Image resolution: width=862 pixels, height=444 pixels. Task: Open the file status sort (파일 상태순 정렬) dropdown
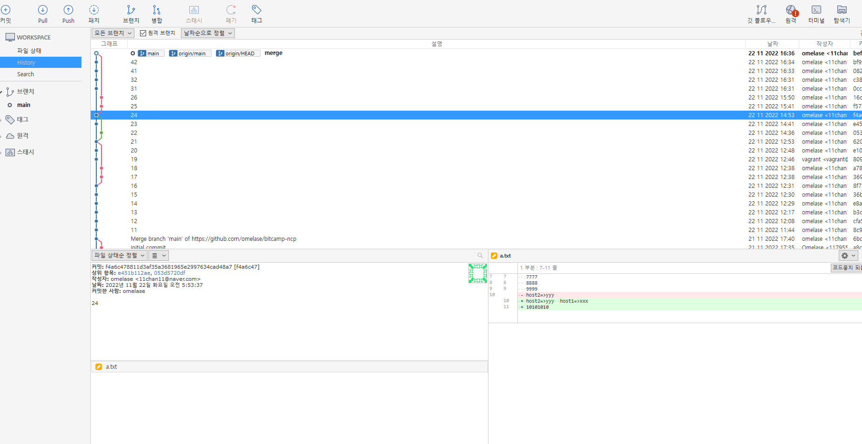pyautogui.click(x=120, y=255)
